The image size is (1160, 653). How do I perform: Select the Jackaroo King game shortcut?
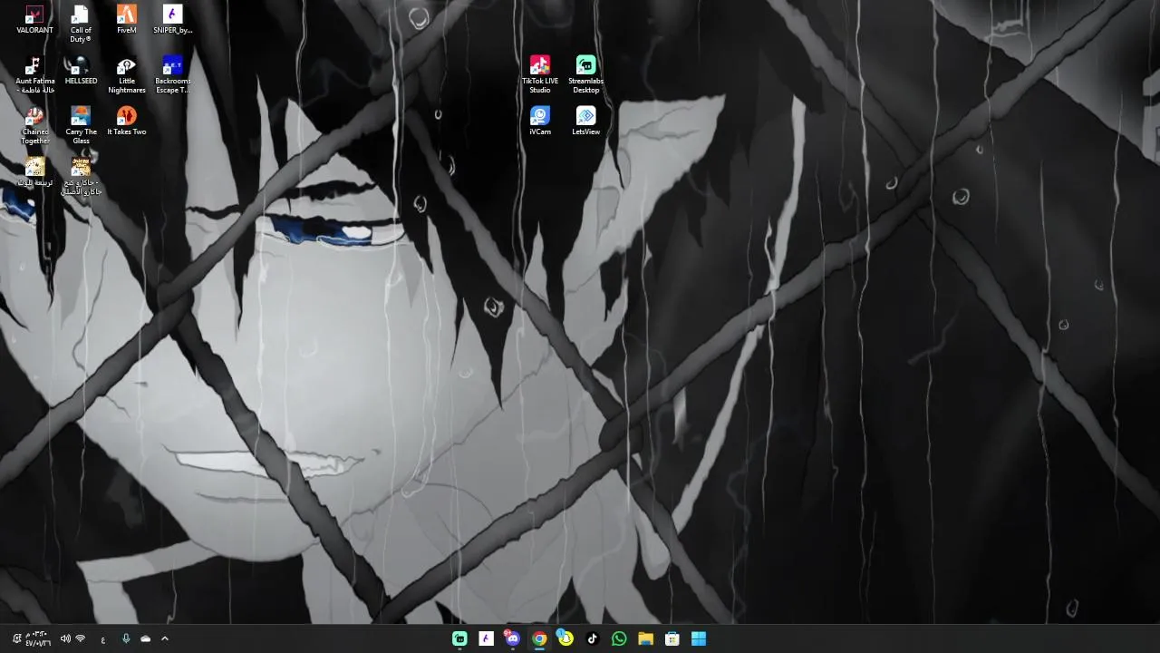point(81,176)
